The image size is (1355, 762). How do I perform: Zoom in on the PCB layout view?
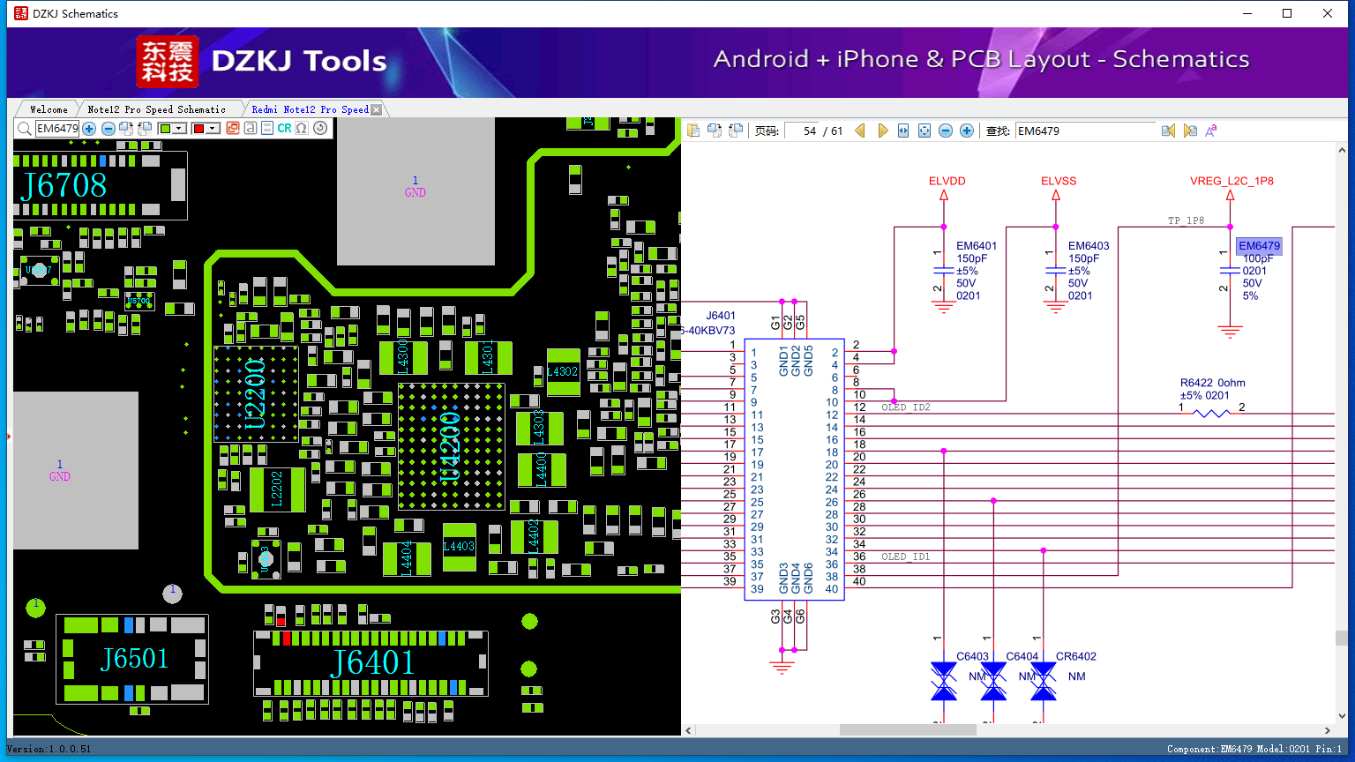[89, 129]
